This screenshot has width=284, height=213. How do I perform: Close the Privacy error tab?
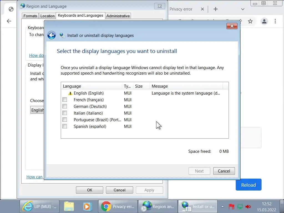point(202,9)
